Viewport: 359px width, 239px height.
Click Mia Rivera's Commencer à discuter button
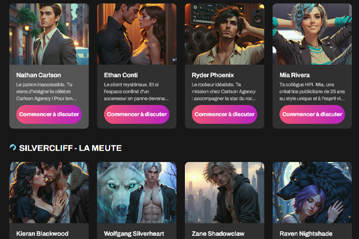coord(312,114)
